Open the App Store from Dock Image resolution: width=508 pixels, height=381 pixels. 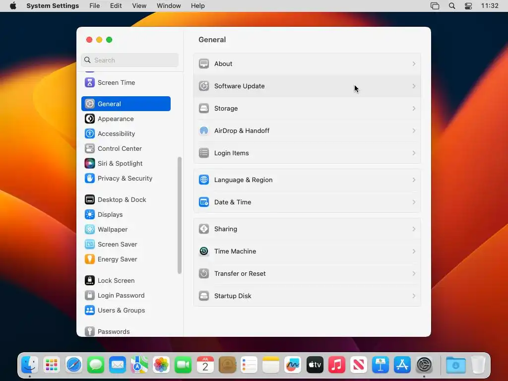(402, 365)
